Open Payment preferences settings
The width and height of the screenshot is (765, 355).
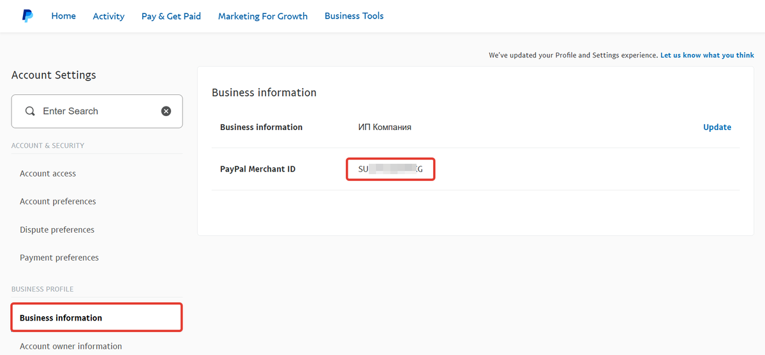[59, 257]
